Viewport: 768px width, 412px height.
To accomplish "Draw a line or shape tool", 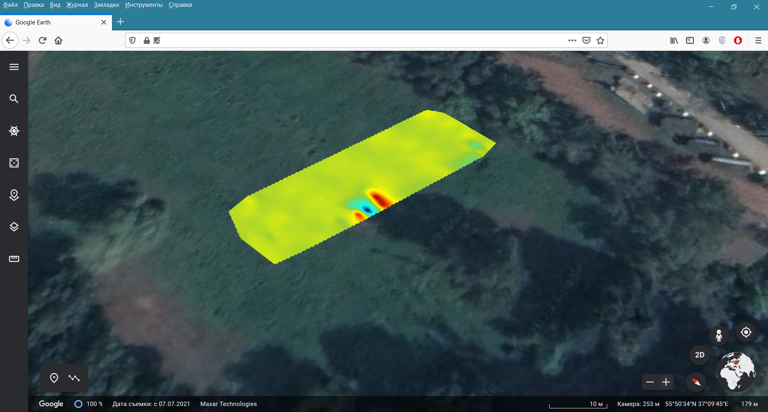I will point(74,378).
